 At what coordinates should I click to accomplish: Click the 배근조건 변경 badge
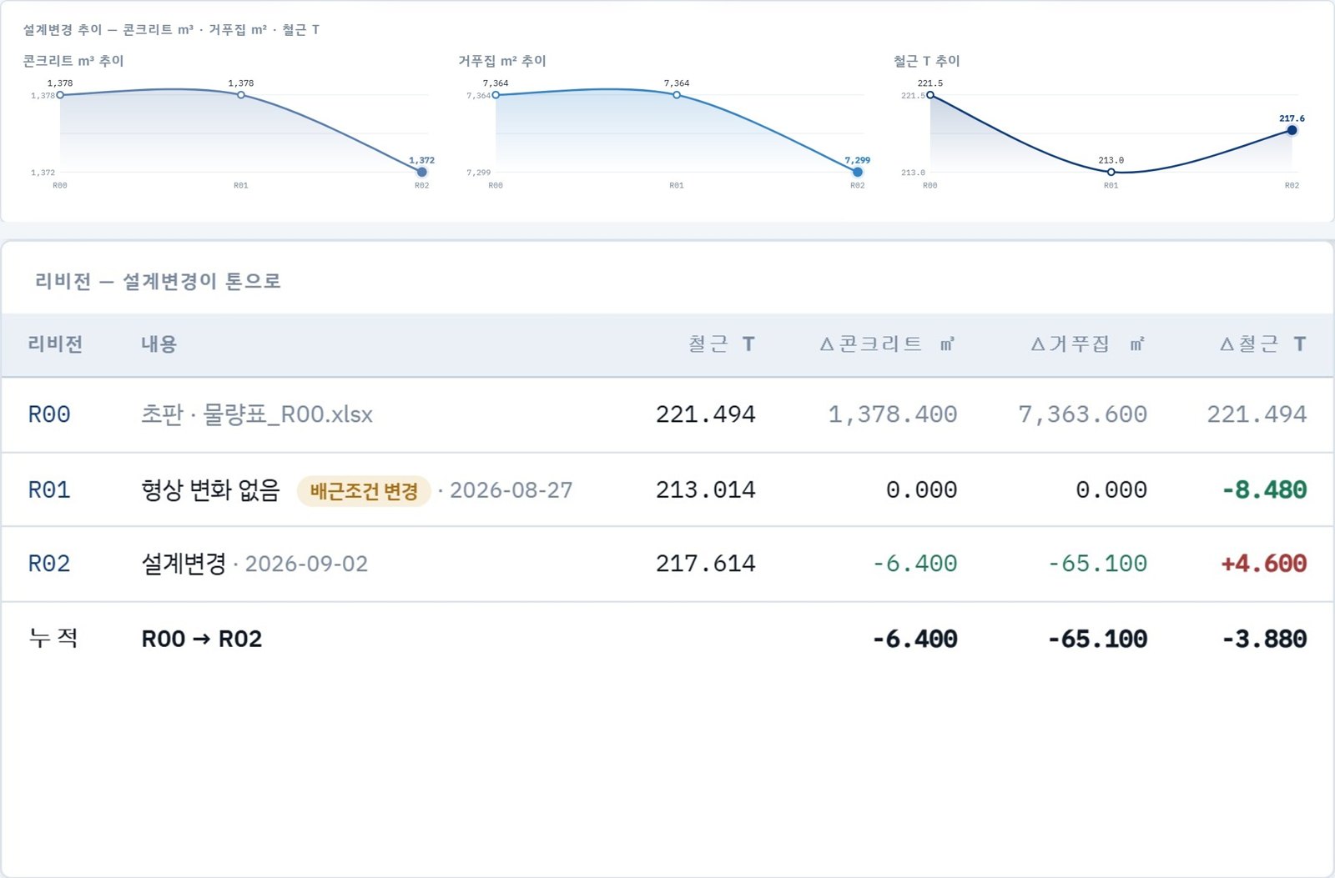pos(364,491)
